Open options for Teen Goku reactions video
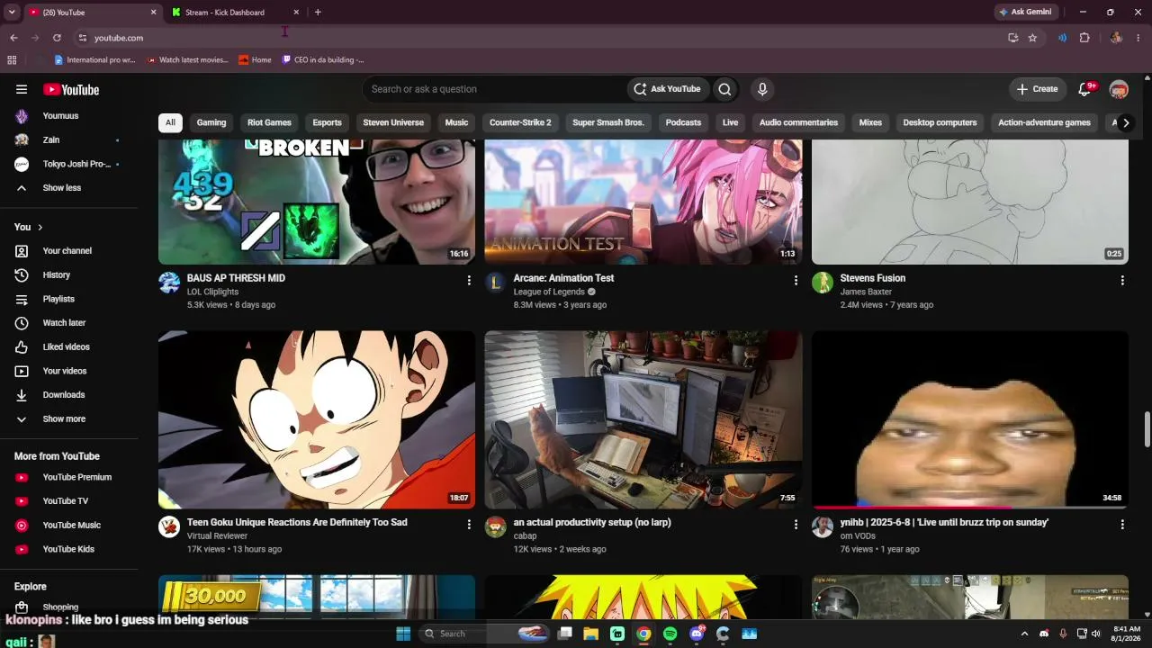1152x648 pixels. click(469, 525)
